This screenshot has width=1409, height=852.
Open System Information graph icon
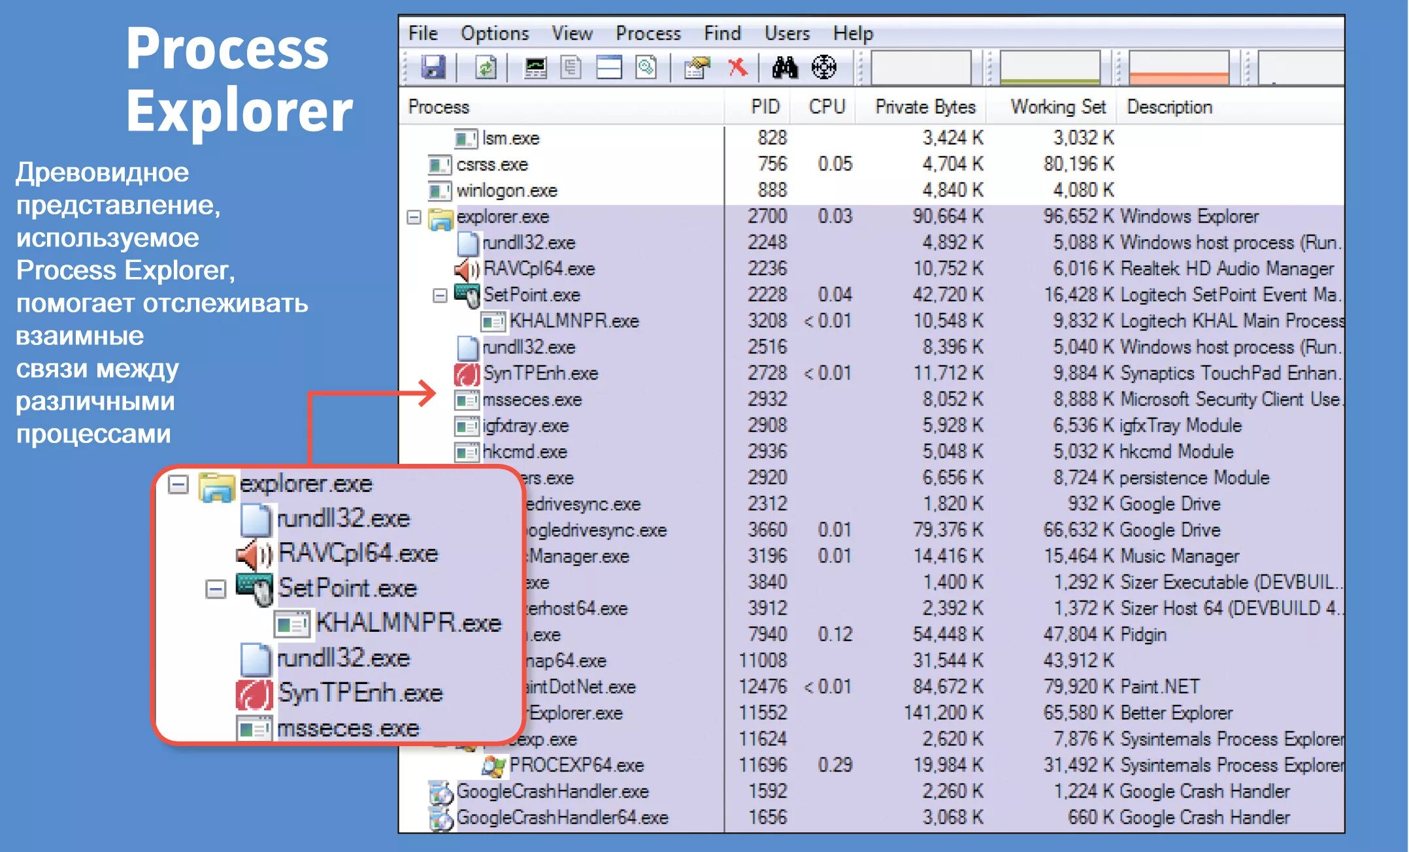(536, 67)
